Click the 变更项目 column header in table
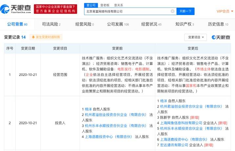The width and height of the screenshot is (235, 151). [x=60, y=48]
